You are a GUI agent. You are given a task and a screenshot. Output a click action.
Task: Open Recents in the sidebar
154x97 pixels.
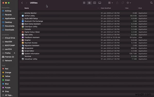(8, 15)
